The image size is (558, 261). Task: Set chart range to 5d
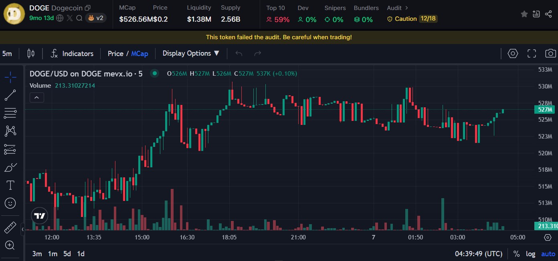[67, 254]
